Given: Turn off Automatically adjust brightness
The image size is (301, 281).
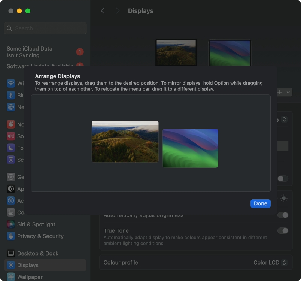Looking at the screenshot, I should coord(283,215).
